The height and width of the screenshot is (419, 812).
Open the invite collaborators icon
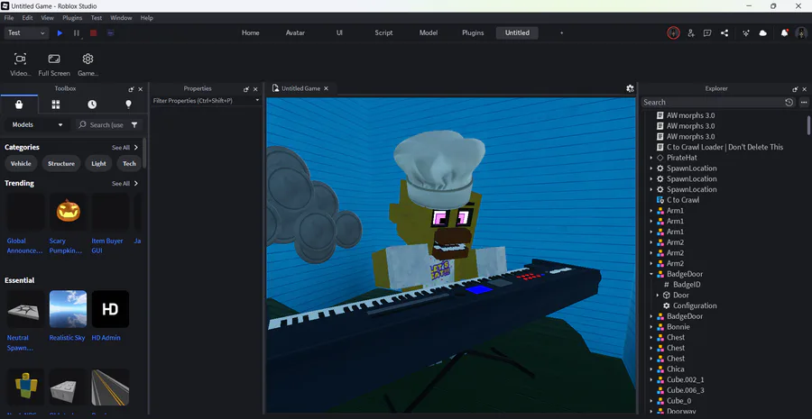tap(691, 32)
